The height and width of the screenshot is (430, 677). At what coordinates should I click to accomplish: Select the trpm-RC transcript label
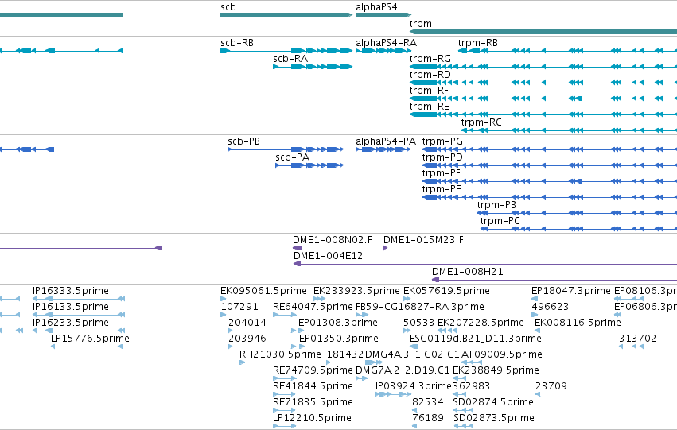tap(481, 122)
